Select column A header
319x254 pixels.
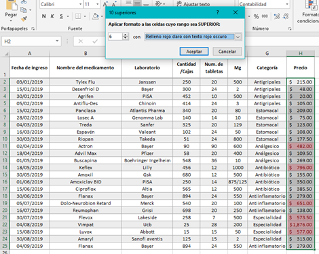pyautogui.click(x=29, y=54)
